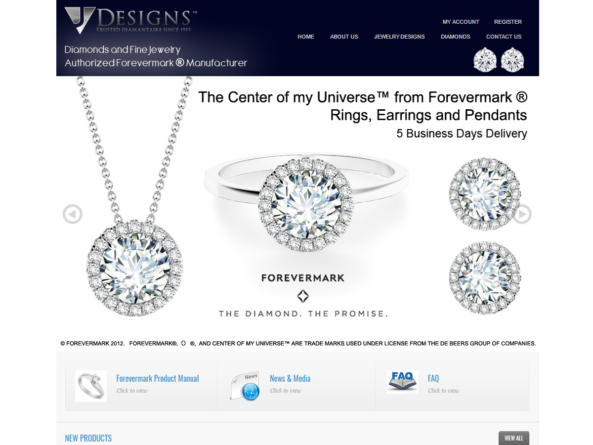Click the previous slide arrow
Screen dimensions: 593x445
click(73, 214)
